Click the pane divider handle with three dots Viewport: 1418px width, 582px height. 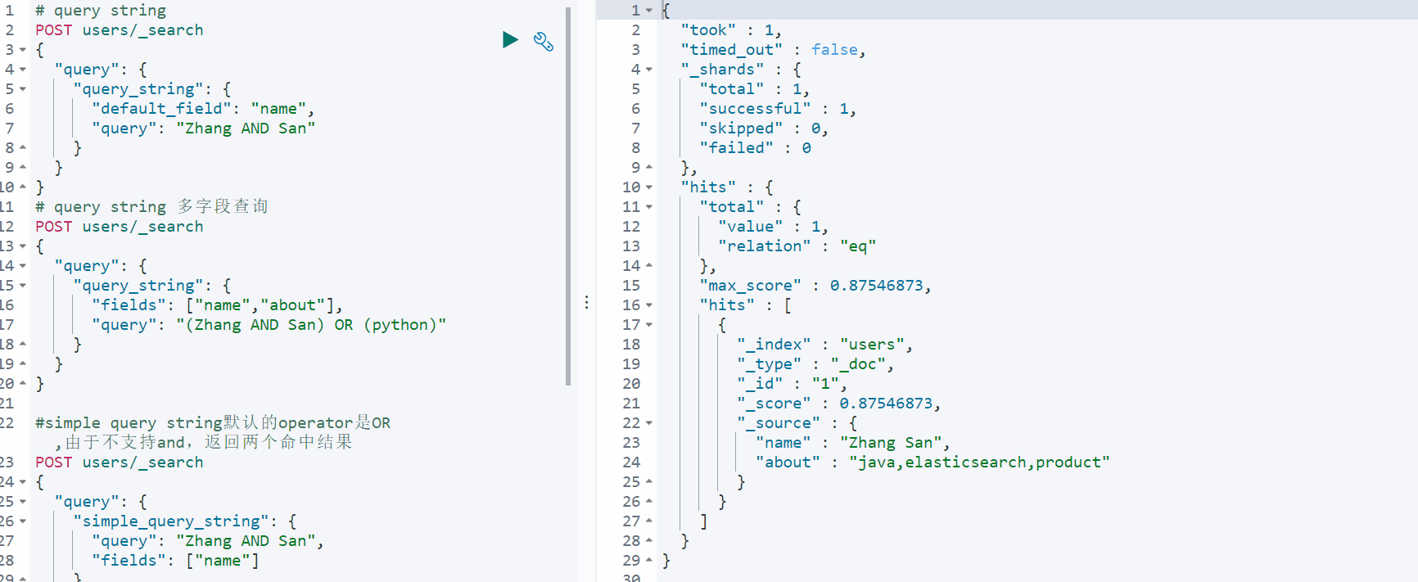[586, 302]
